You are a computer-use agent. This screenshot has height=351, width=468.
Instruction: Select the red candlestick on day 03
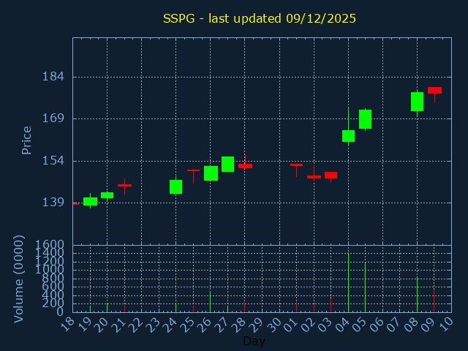[331, 175]
